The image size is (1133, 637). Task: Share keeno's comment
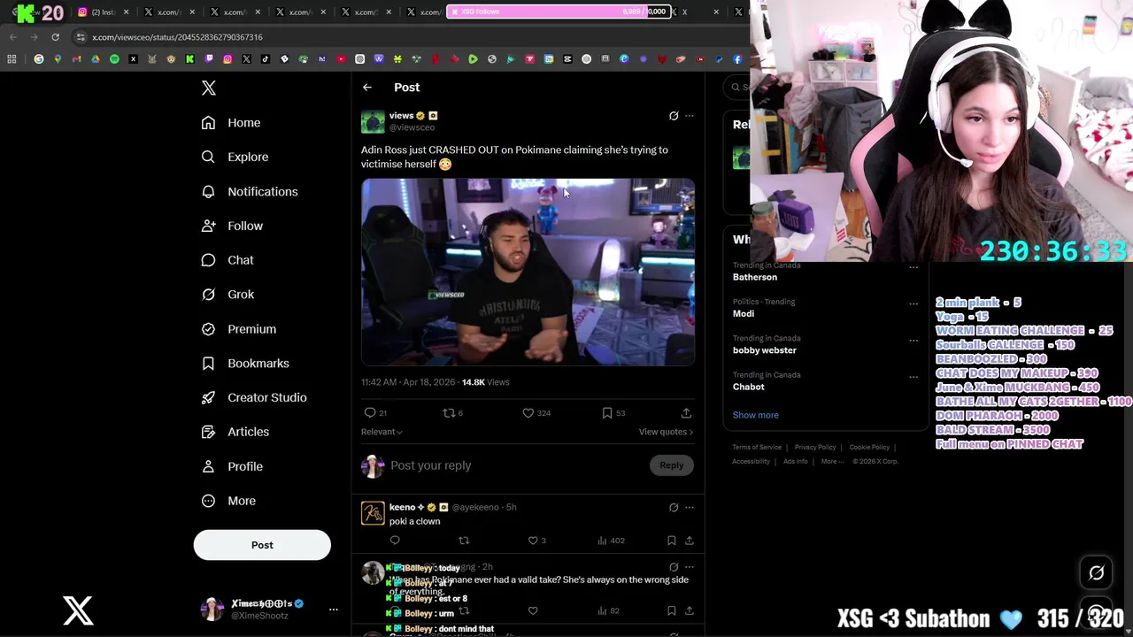690,541
